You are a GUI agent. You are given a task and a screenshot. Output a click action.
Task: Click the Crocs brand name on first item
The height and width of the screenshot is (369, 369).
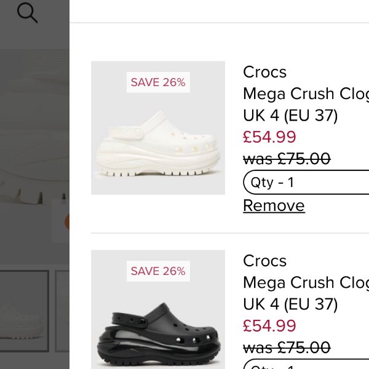[264, 72]
